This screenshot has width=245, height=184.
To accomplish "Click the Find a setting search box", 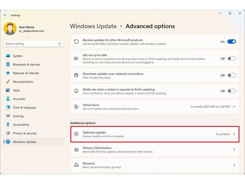I will point(34,44).
